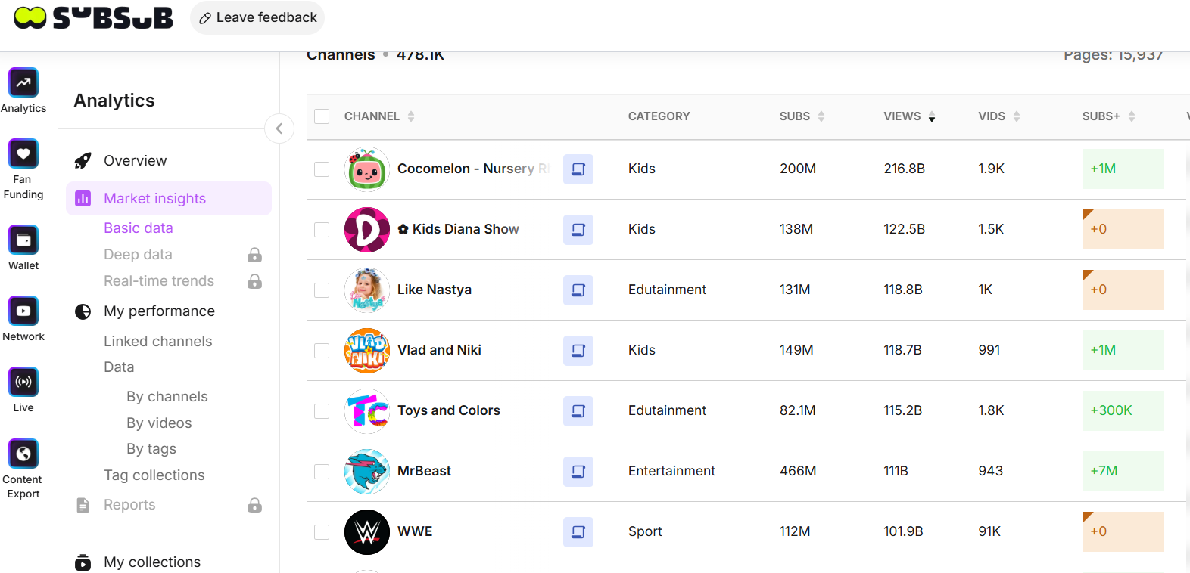Select Basic data submenu item
This screenshot has height=573, width=1190.
click(139, 228)
